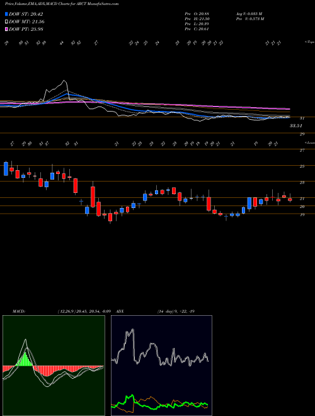
Task: Select the 'DOW PT: 25.98' legend text
Action: 26,29
